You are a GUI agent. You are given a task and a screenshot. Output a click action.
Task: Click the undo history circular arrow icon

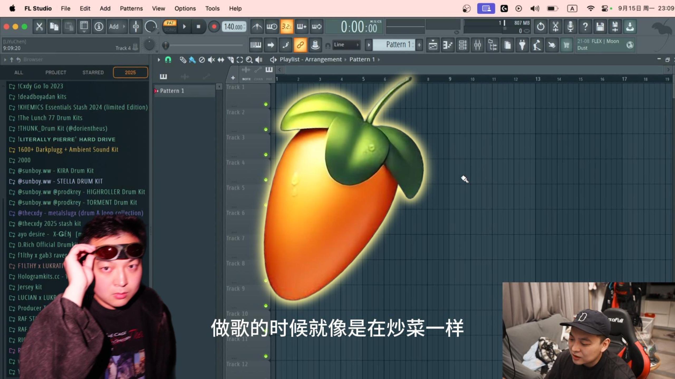tap(541, 27)
